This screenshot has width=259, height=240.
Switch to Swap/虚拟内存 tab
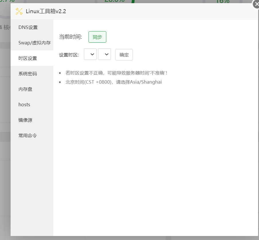[x=32, y=43]
